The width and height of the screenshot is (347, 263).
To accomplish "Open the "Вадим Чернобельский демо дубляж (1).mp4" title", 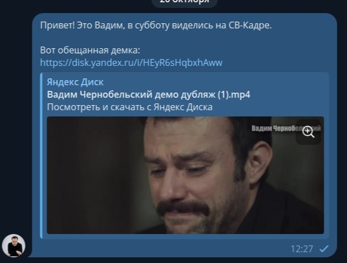I will click(x=148, y=95).
